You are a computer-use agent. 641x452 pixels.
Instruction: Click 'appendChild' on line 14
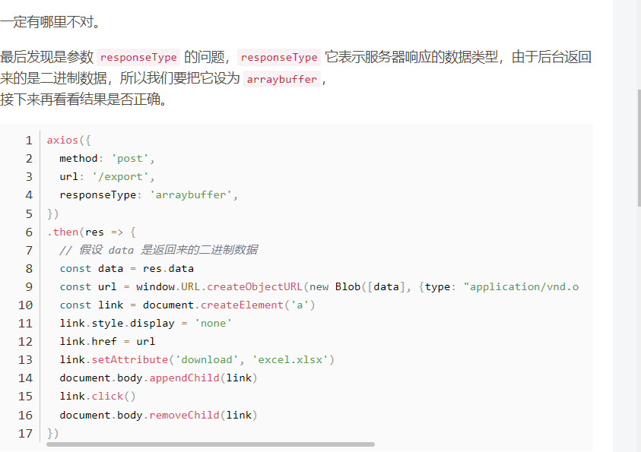[184, 378]
